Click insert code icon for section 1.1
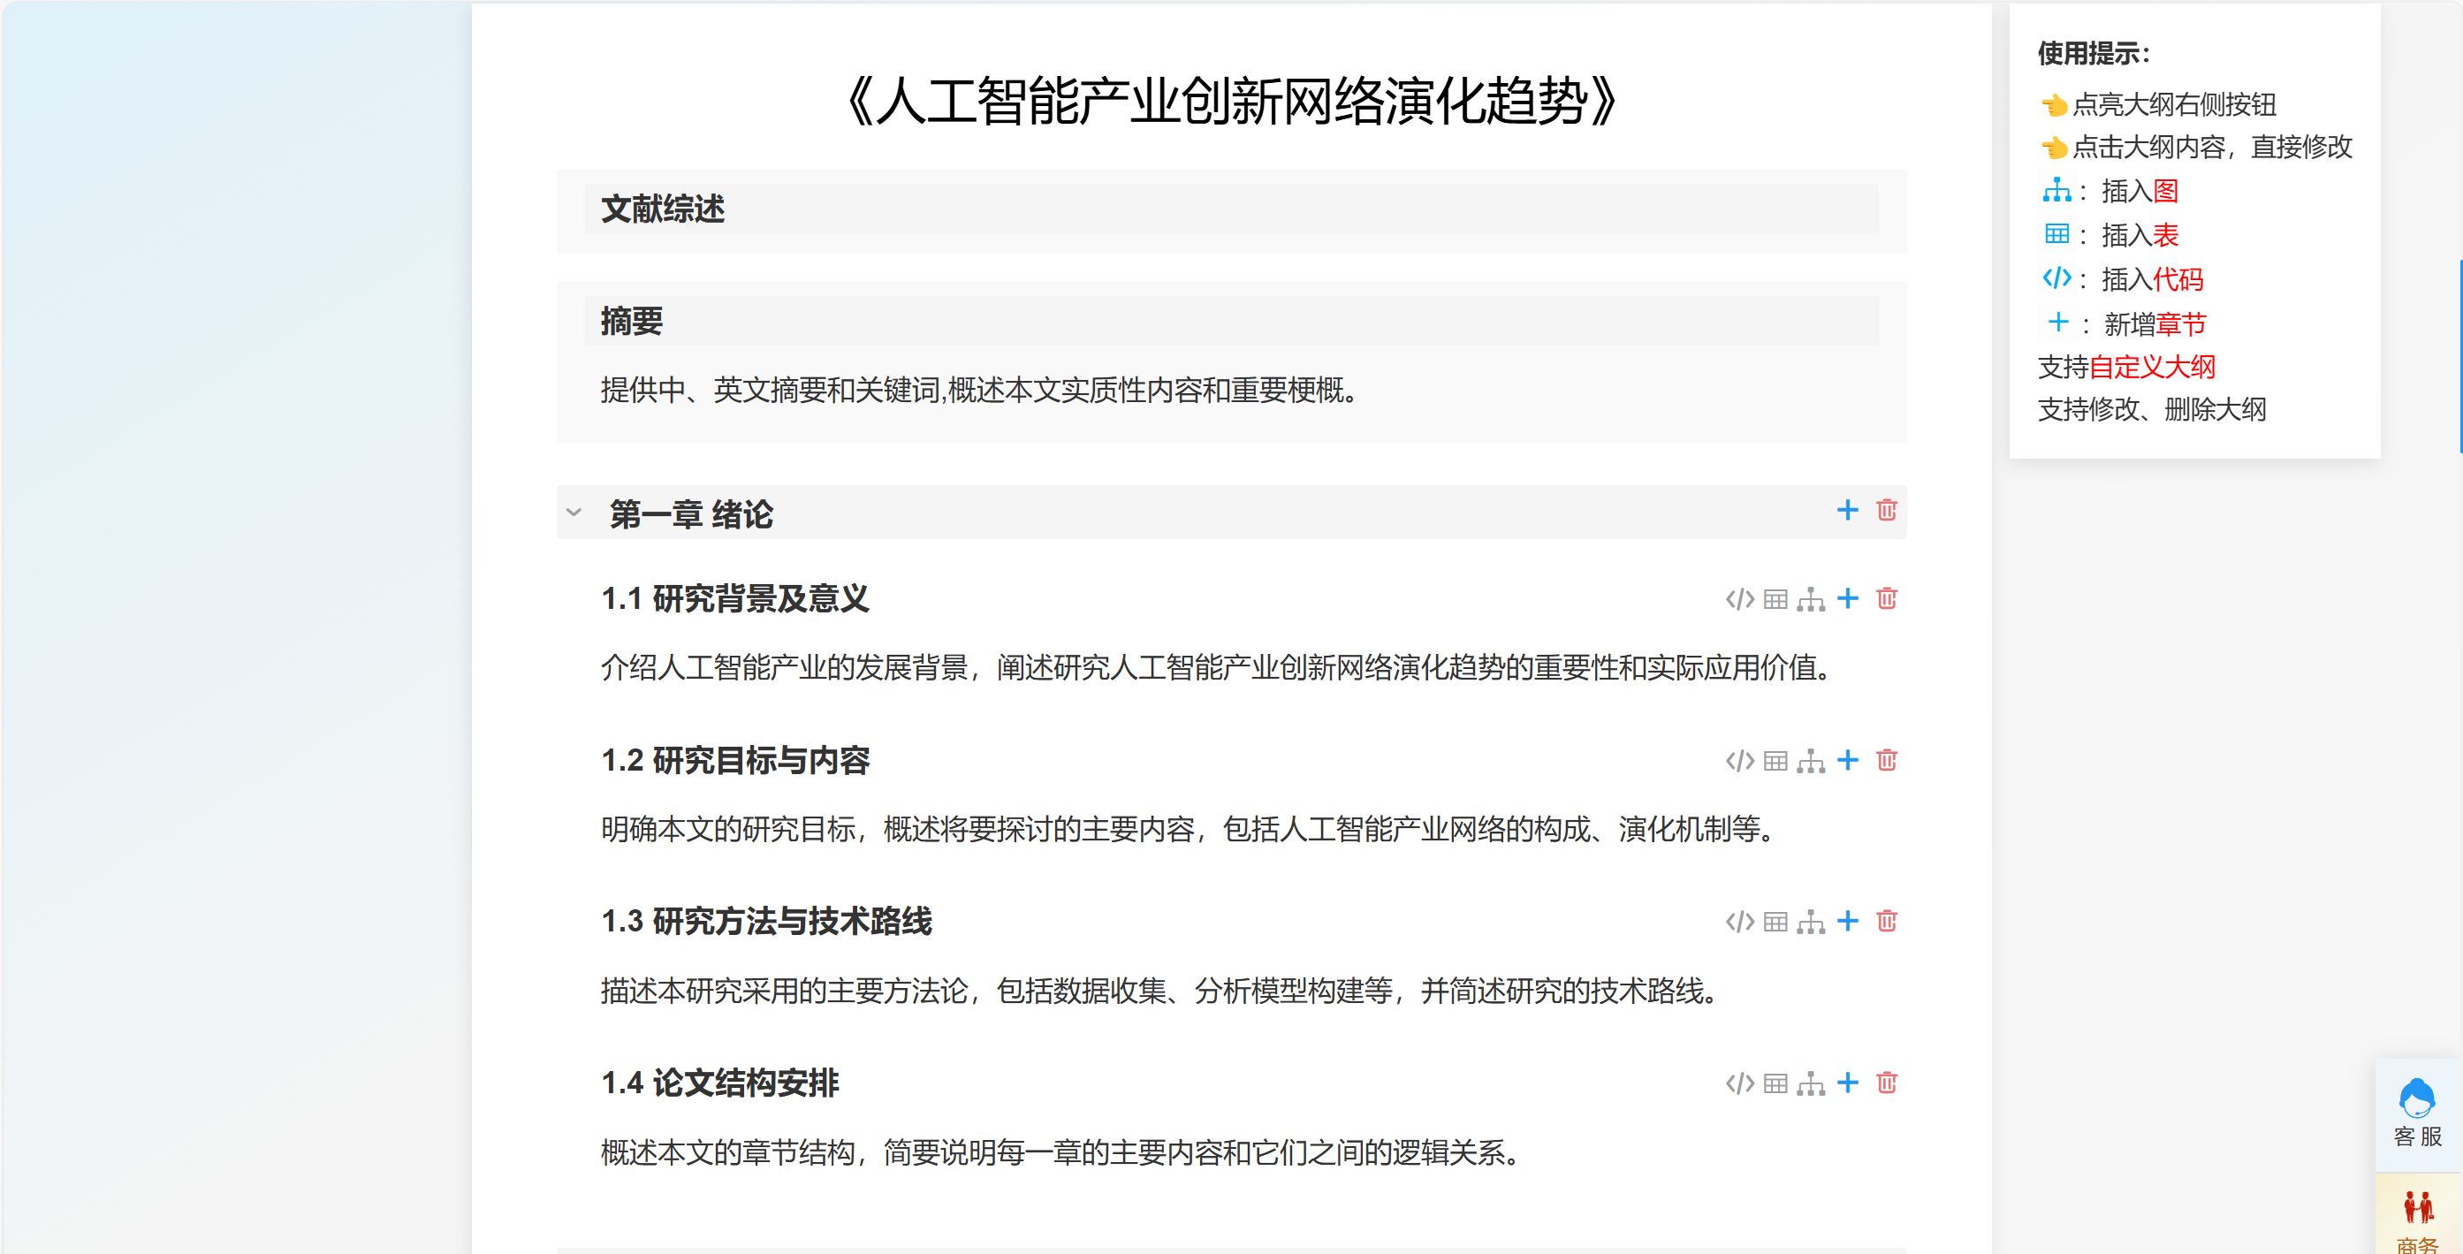Viewport: 2463px width, 1254px height. point(1739,599)
